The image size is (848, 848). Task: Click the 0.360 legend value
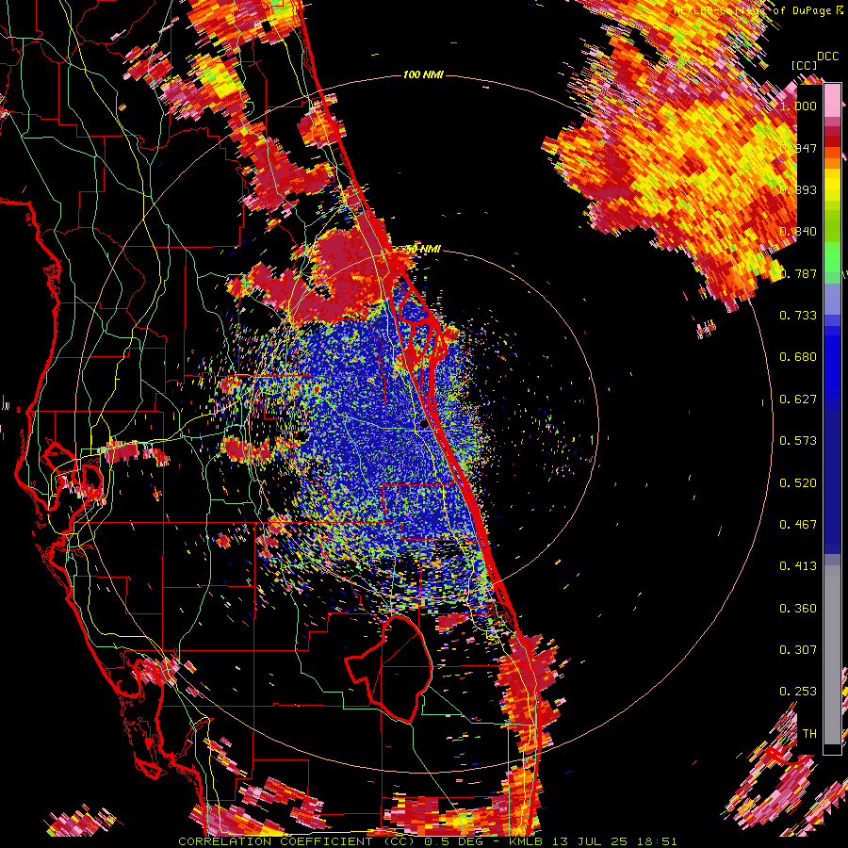[798, 609]
